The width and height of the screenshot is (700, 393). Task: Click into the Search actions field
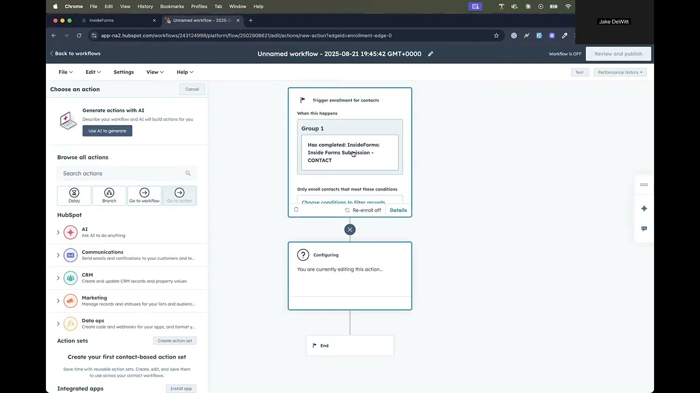tap(127, 174)
